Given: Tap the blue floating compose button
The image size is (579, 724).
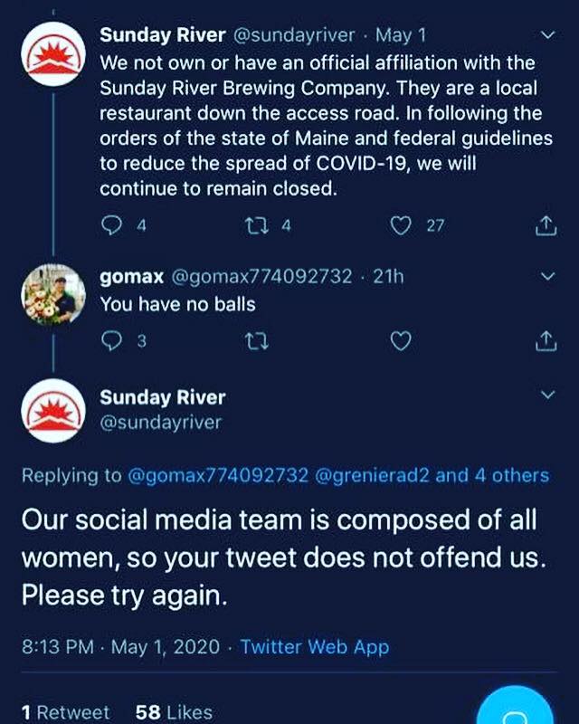Looking at the screenshot, I should pos(516,707).
